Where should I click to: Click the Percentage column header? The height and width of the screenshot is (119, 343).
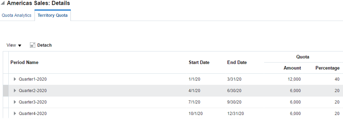327,68
